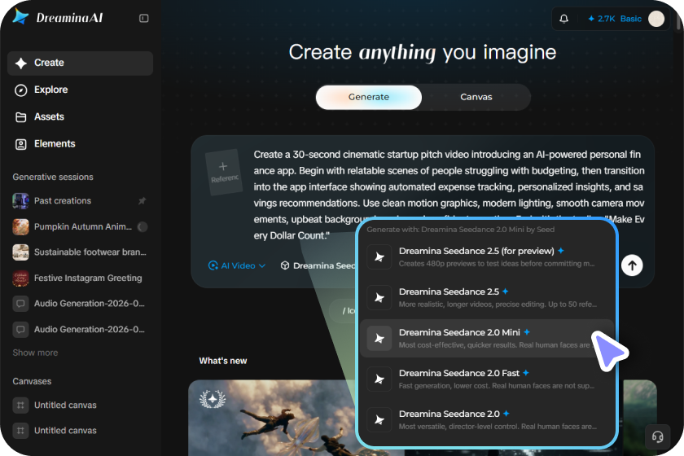Click the Basic plan label
The width and height of the screenshot is (684, 456).
point(631,19)
